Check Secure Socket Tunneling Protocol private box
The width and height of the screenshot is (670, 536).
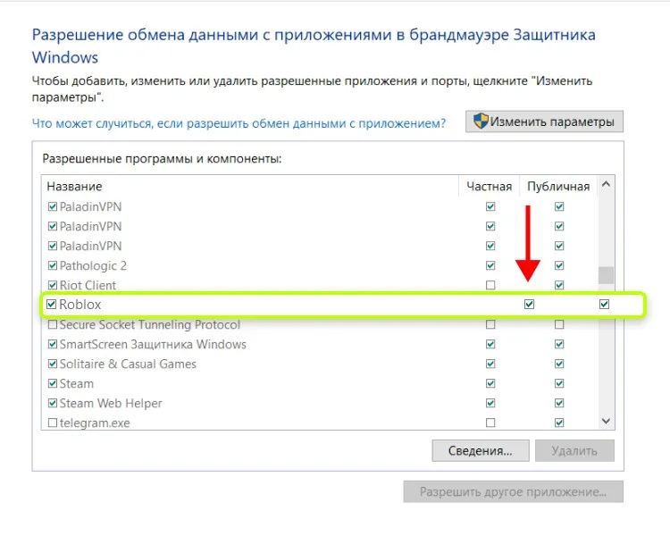(x=490, y=324)
